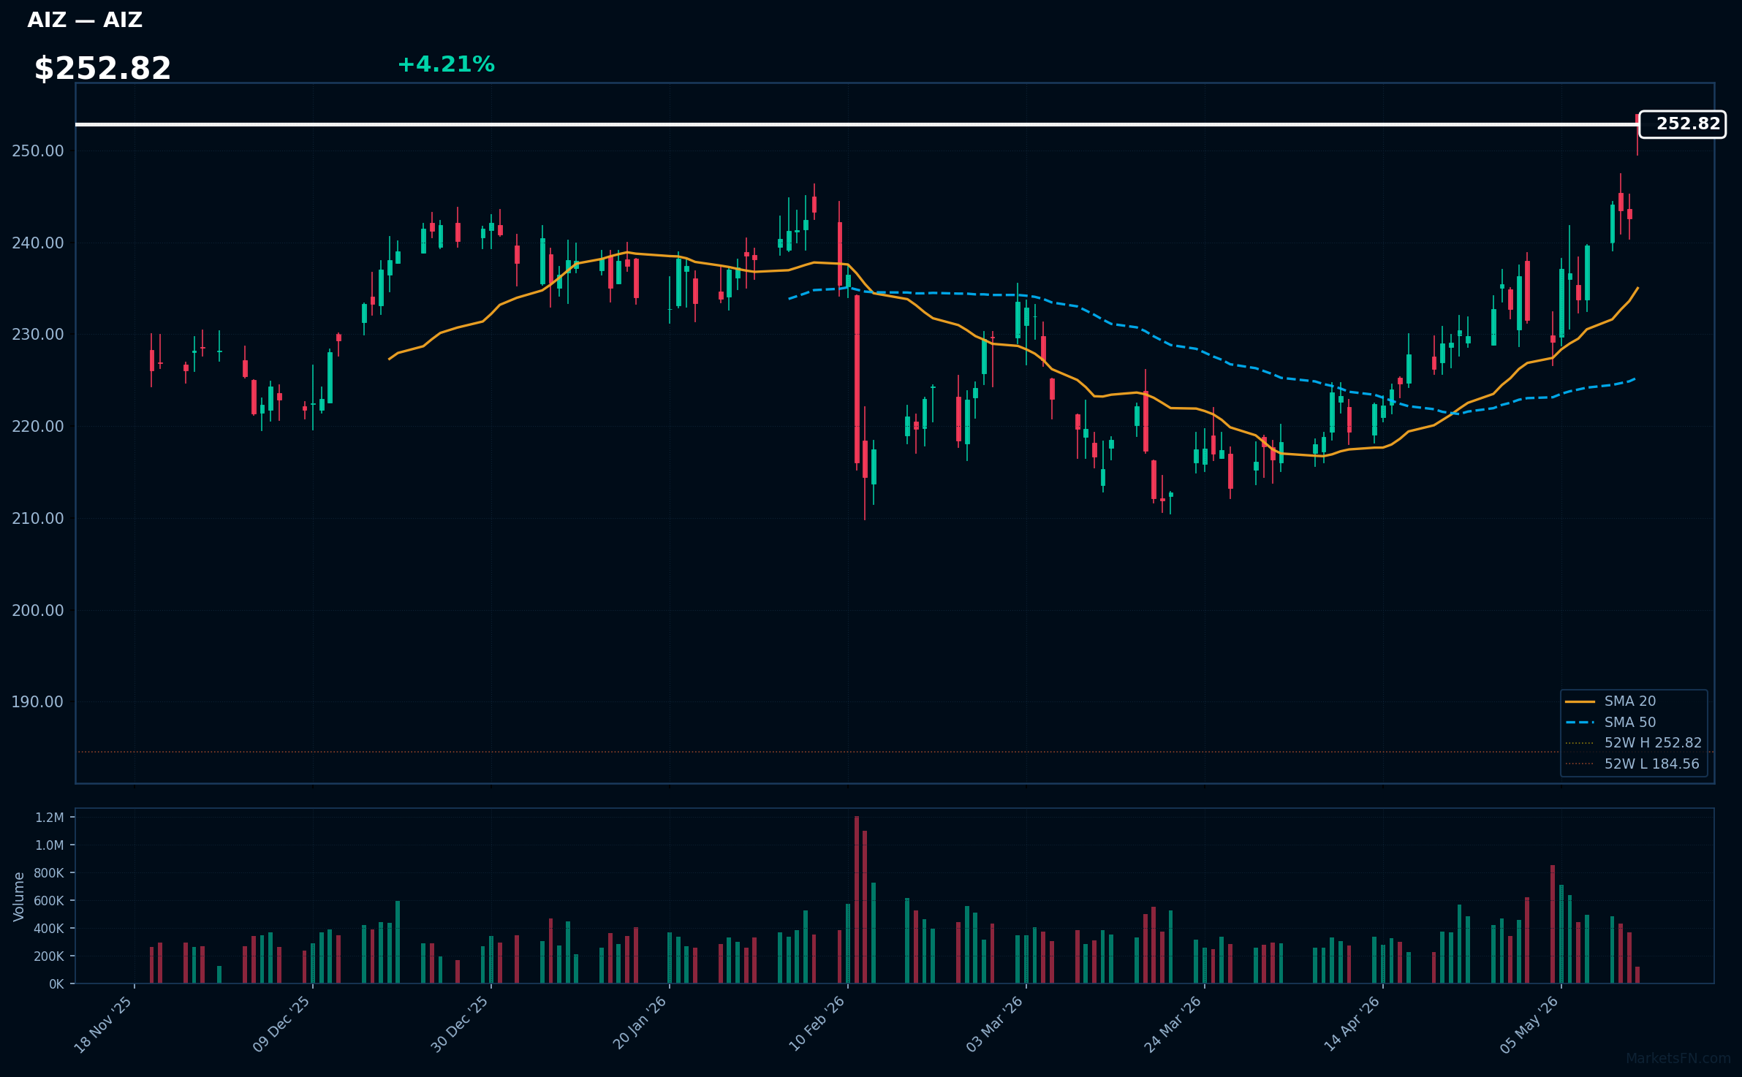
Task: Click the blue dashed SMA 50 legend sample
Action: pos(1580,723)
